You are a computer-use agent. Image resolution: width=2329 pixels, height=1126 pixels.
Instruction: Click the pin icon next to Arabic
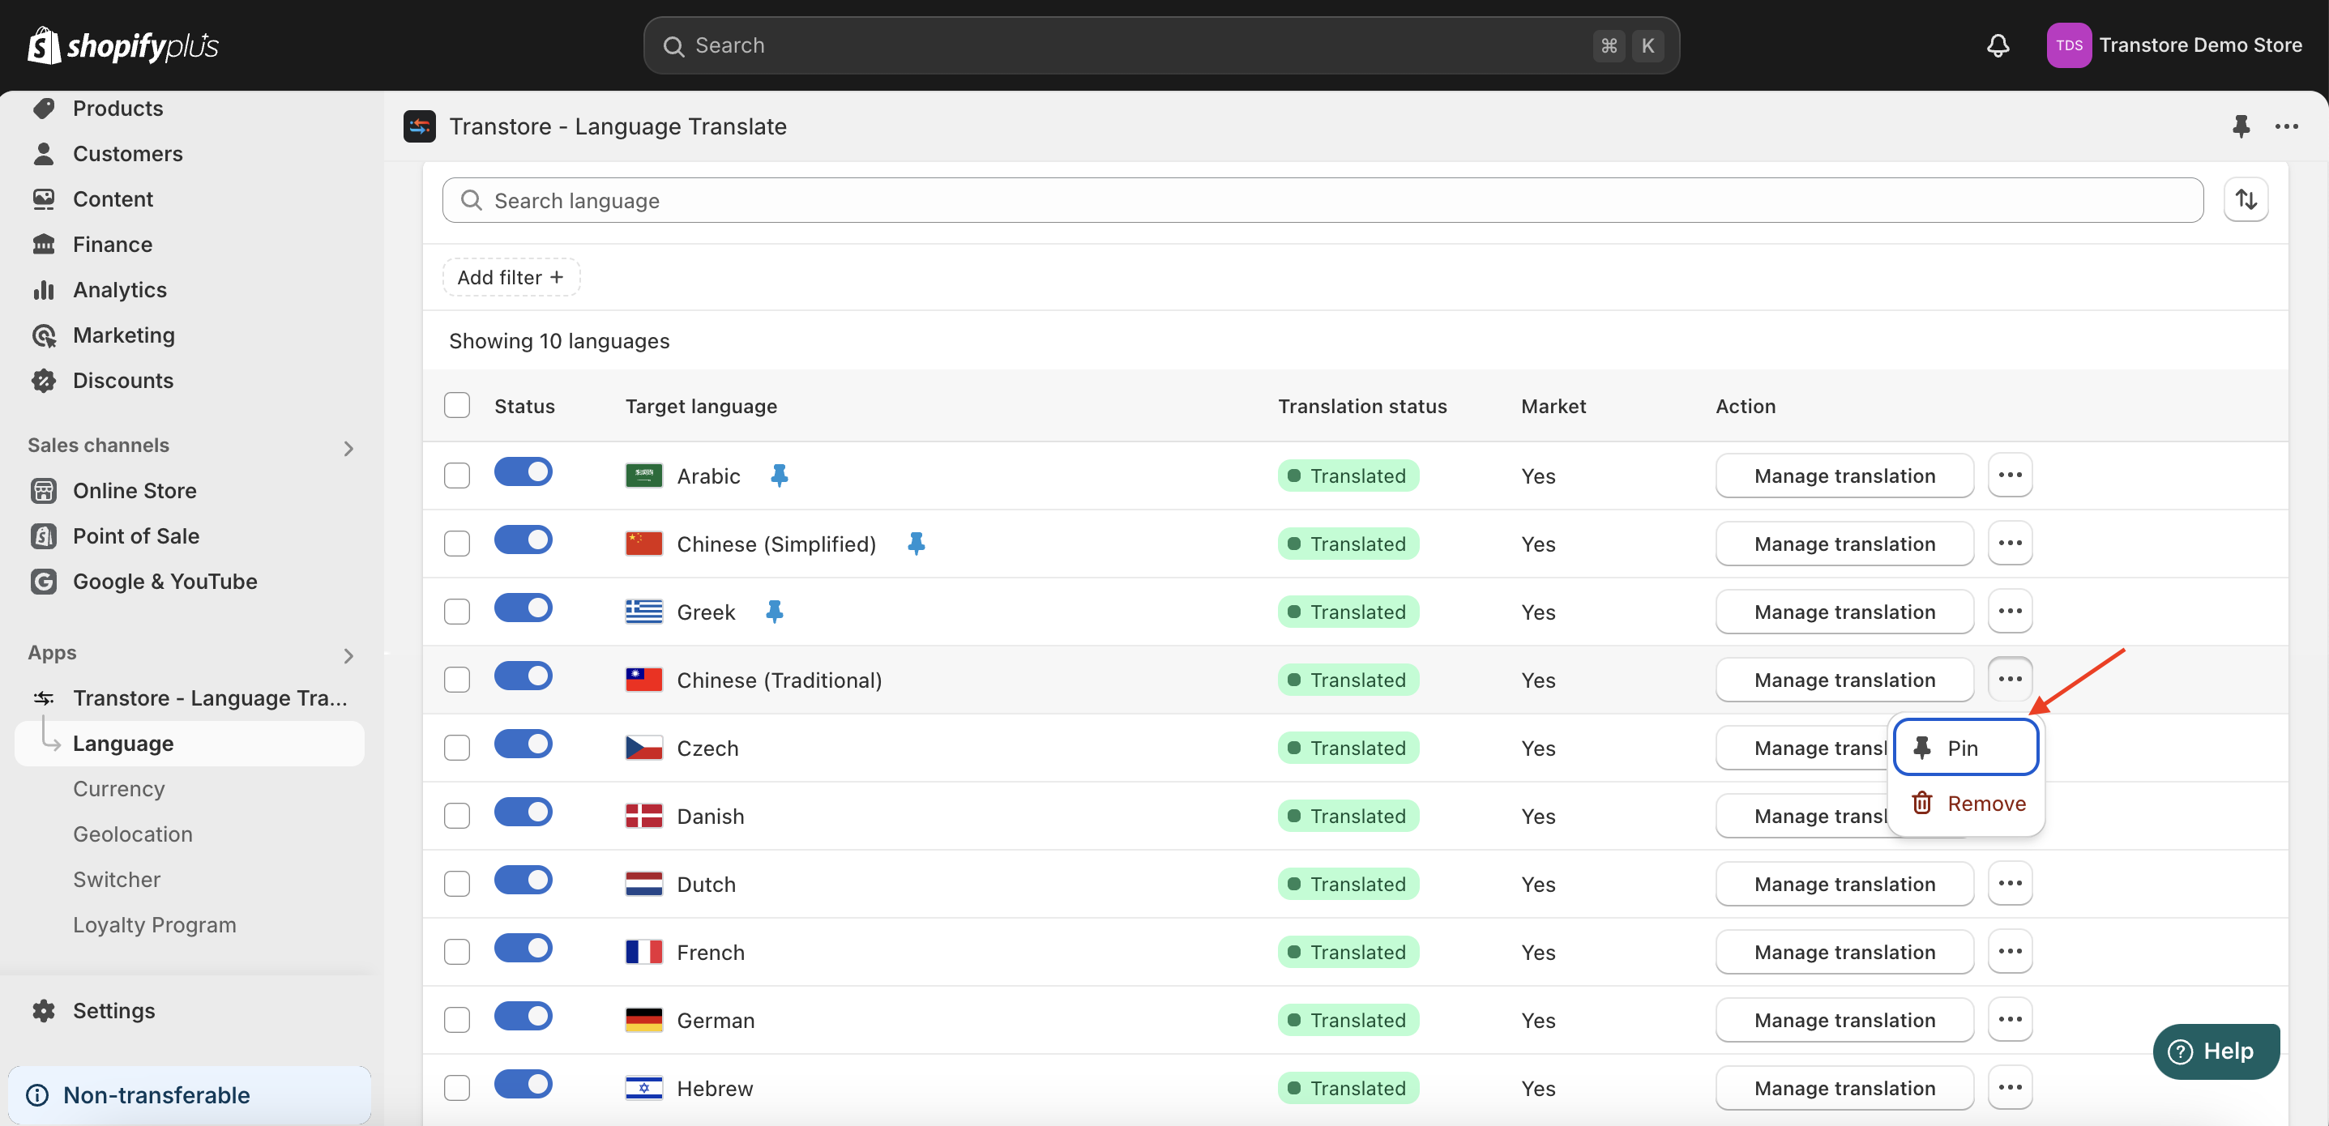779,476
